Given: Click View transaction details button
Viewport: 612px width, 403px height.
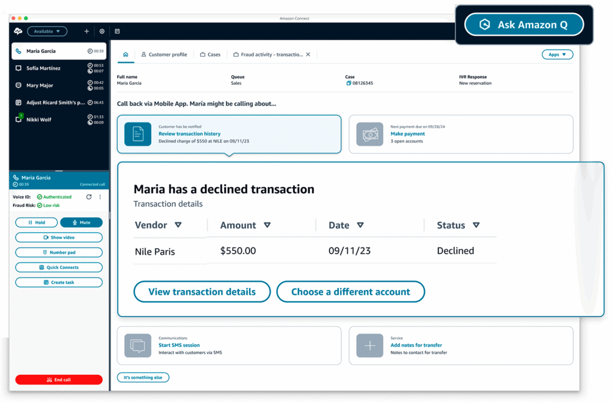Looking at the screenshot, I should click(x=202, y=292).
